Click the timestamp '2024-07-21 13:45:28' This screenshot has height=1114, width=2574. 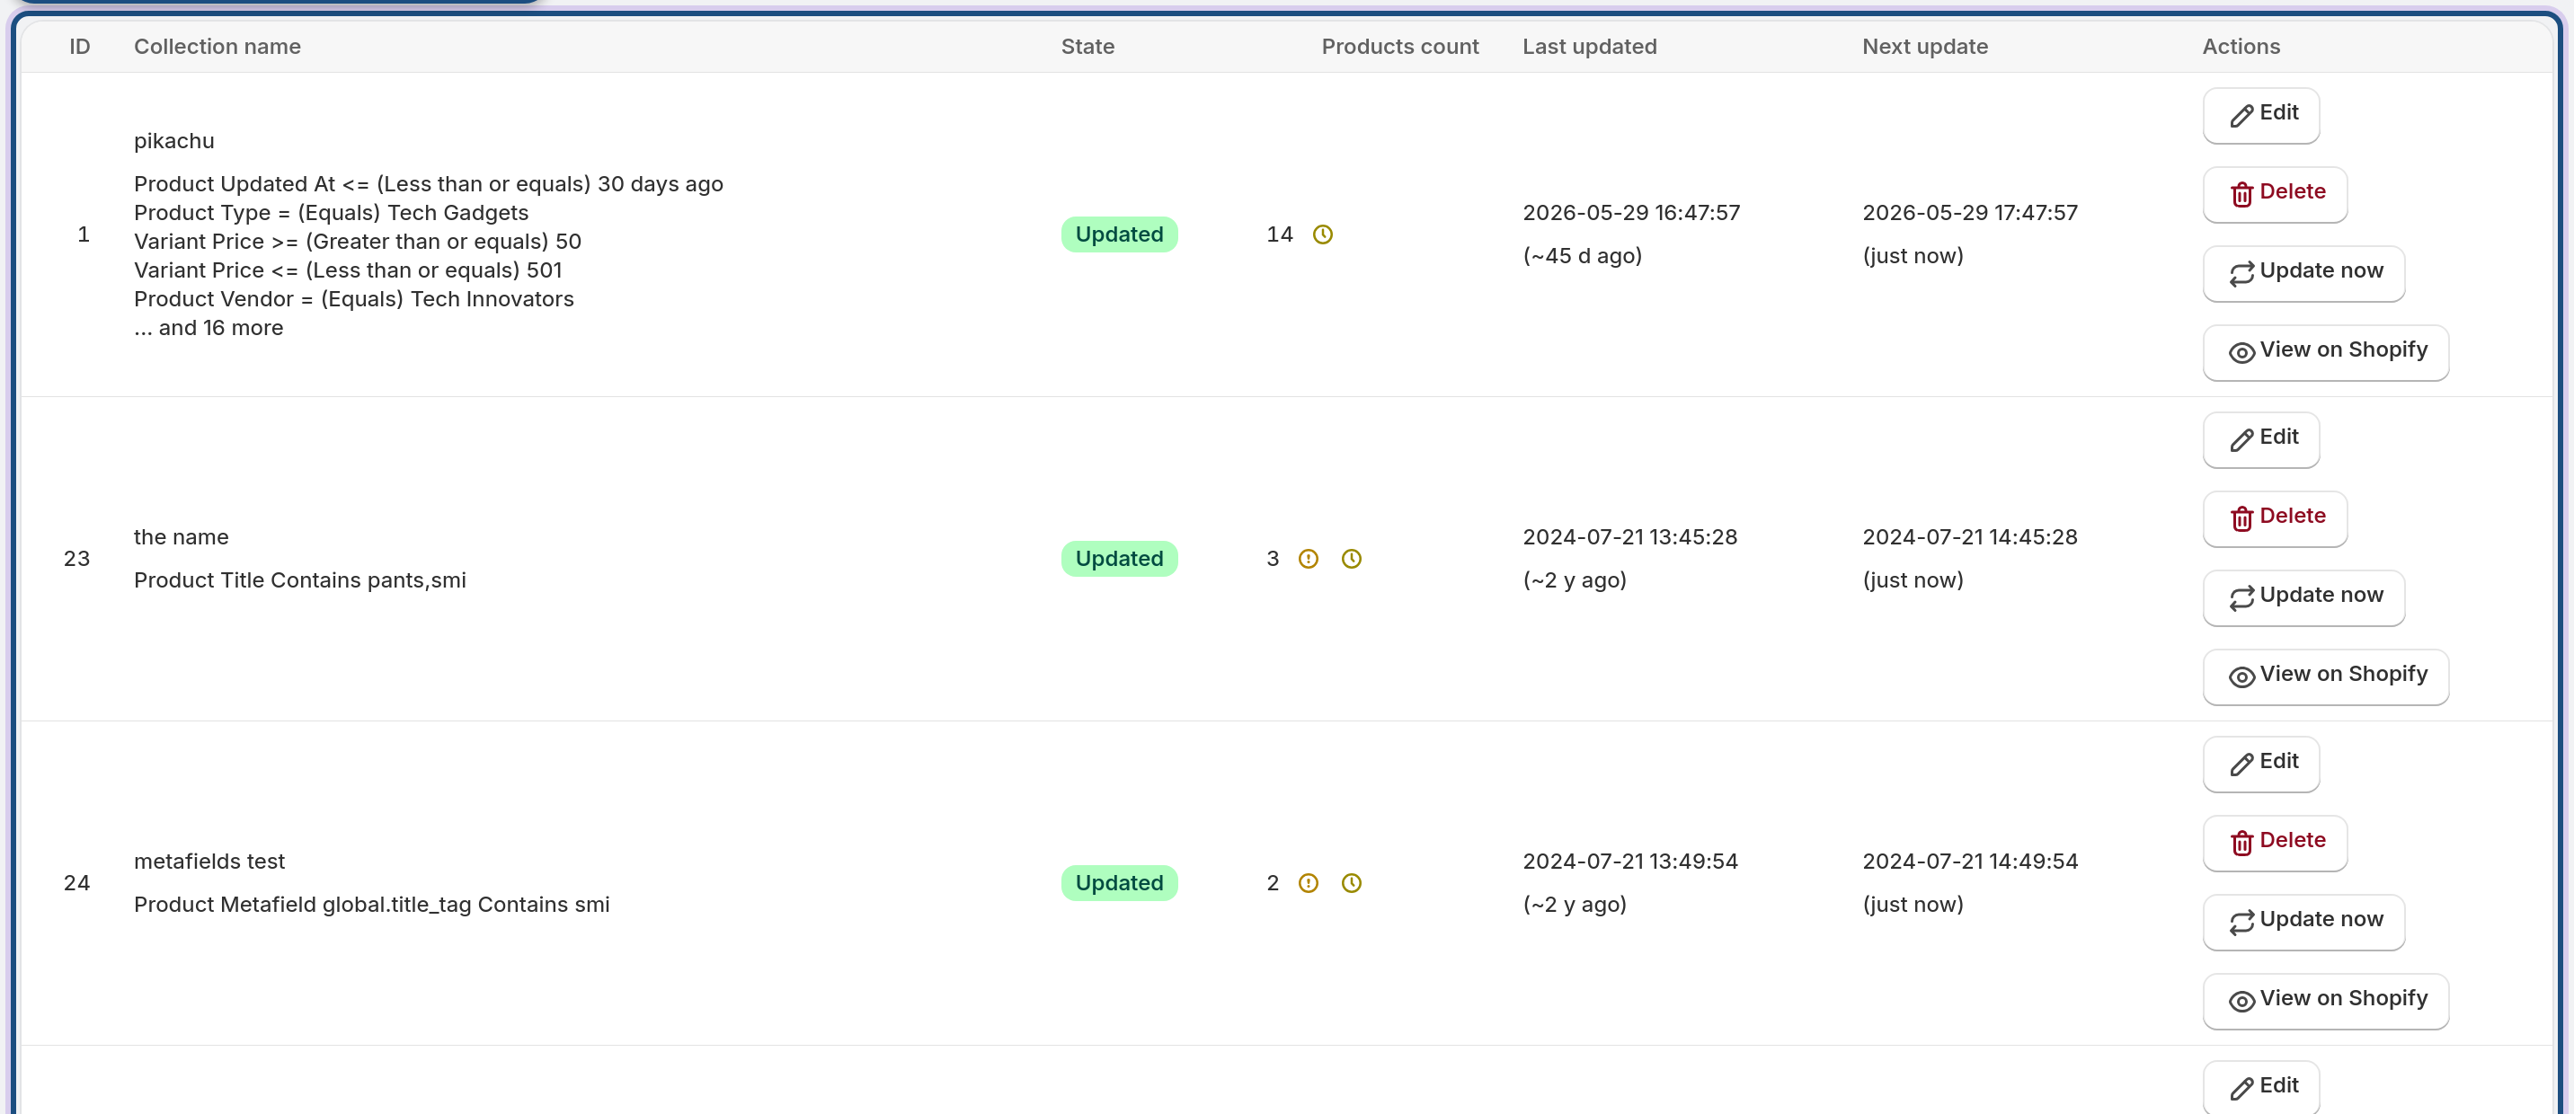(x=1629, y=537)
